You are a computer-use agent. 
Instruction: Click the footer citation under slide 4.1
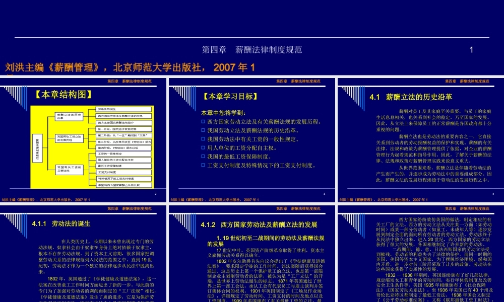click(384, 200)
